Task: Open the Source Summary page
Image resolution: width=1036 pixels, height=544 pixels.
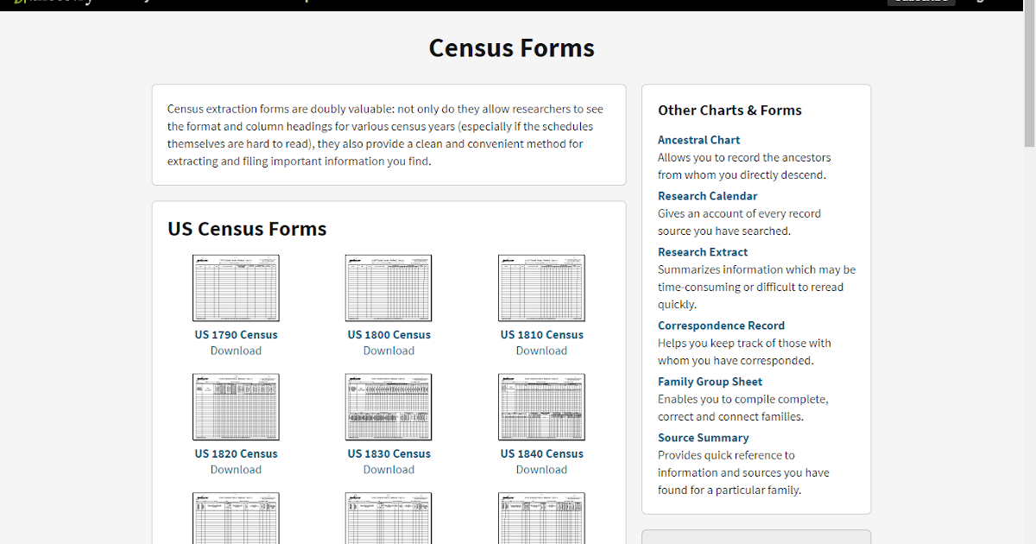Action: click(703, 437)
